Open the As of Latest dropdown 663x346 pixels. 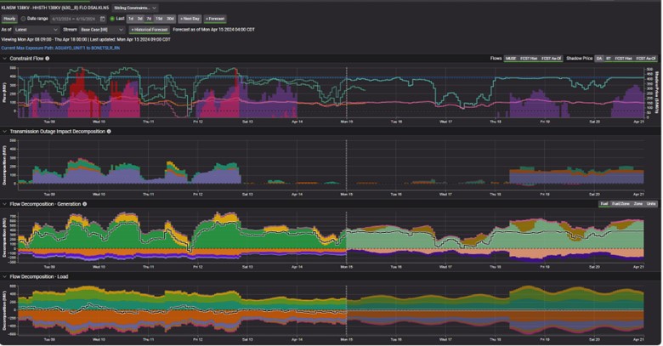coord(35,29)
